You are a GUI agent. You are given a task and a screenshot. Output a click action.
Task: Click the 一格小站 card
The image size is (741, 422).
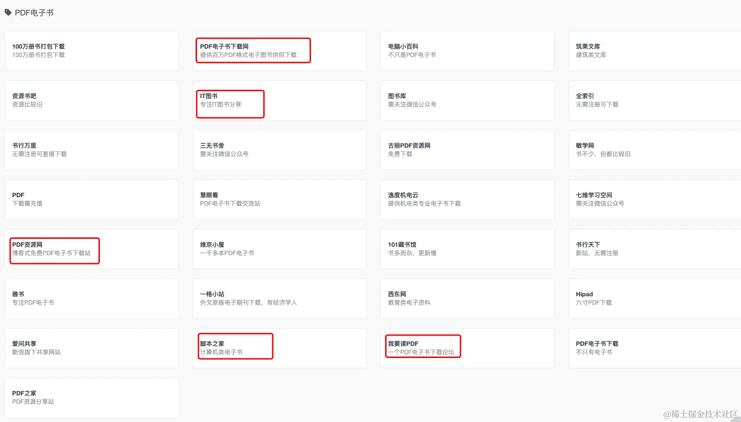tap(280, 299)
